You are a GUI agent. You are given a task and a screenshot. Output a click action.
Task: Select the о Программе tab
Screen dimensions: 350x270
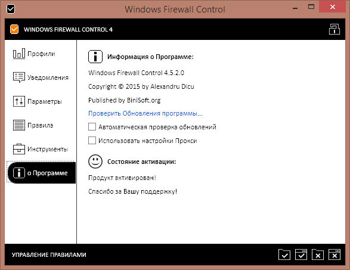click(x=42, y=173)
